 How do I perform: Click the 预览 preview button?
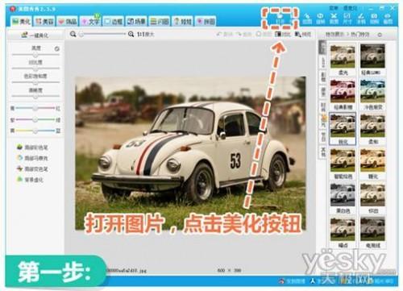(303, 35)
